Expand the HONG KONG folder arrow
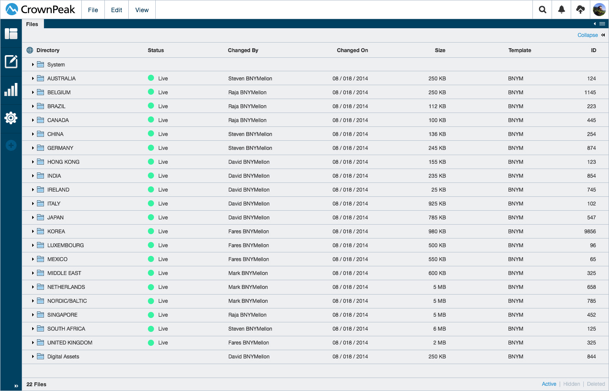This screenshot has height=391, width=609. (x=33, y=162)
